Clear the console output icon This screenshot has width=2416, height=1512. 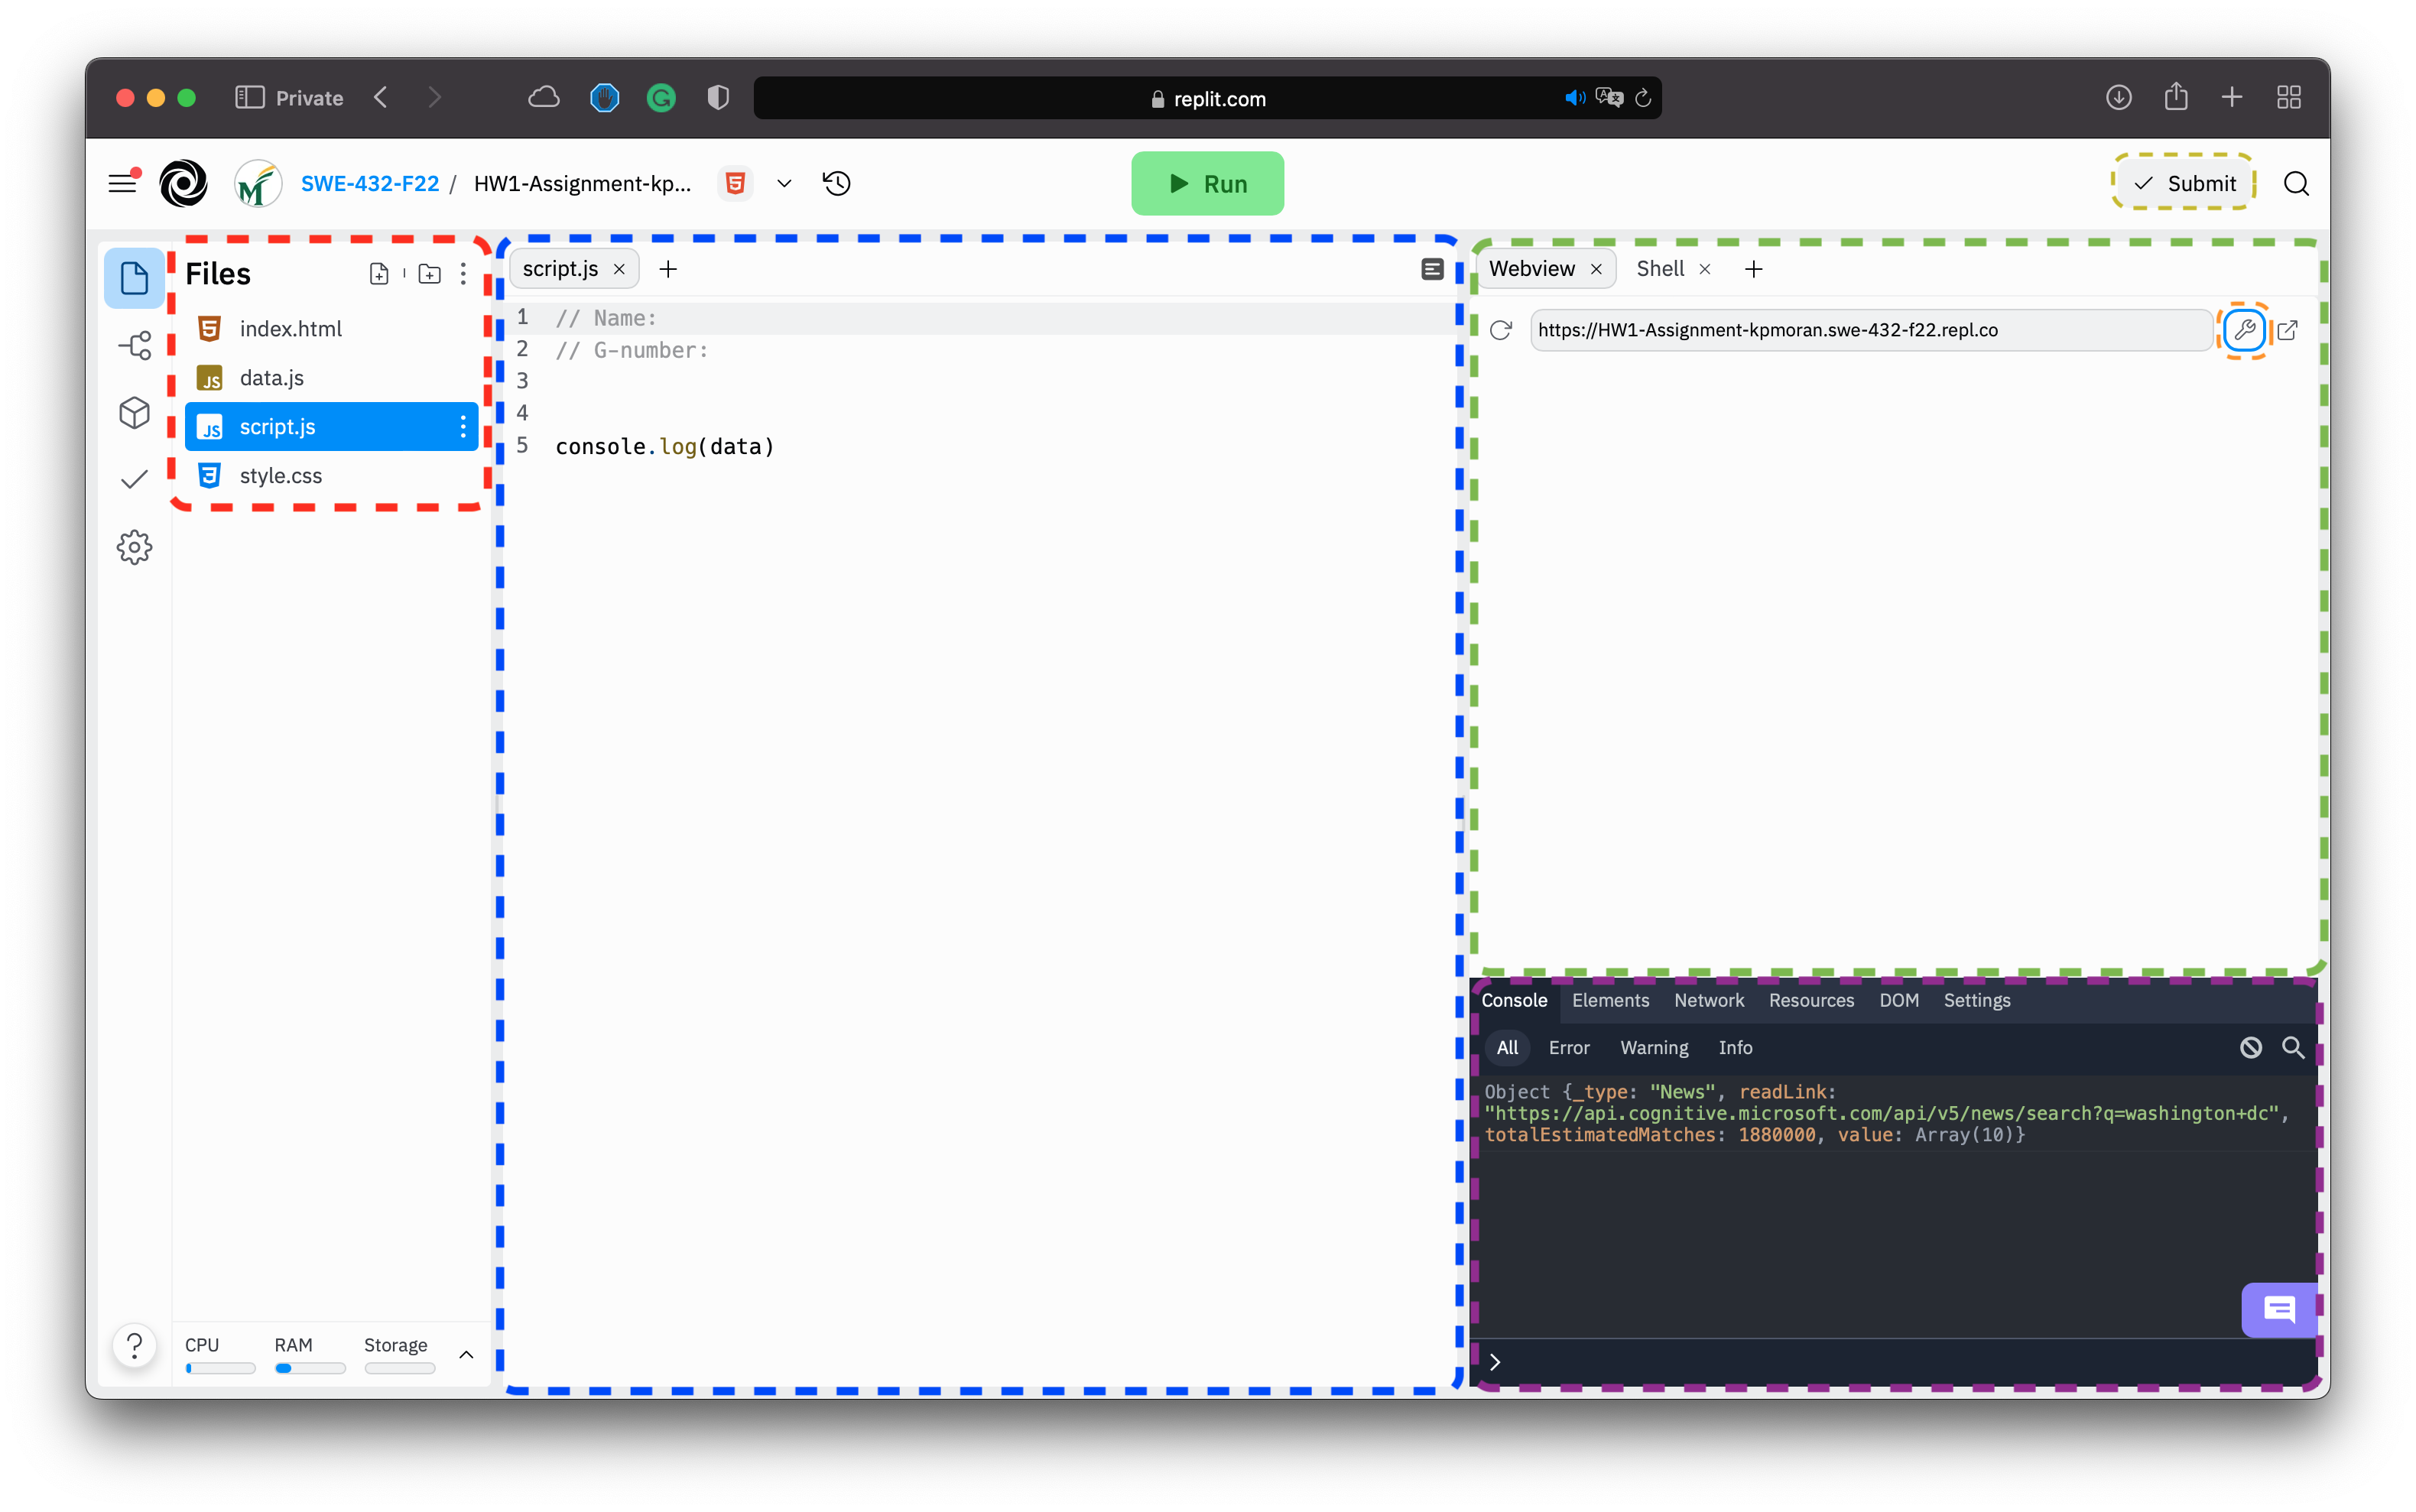coord(2250,1047)
